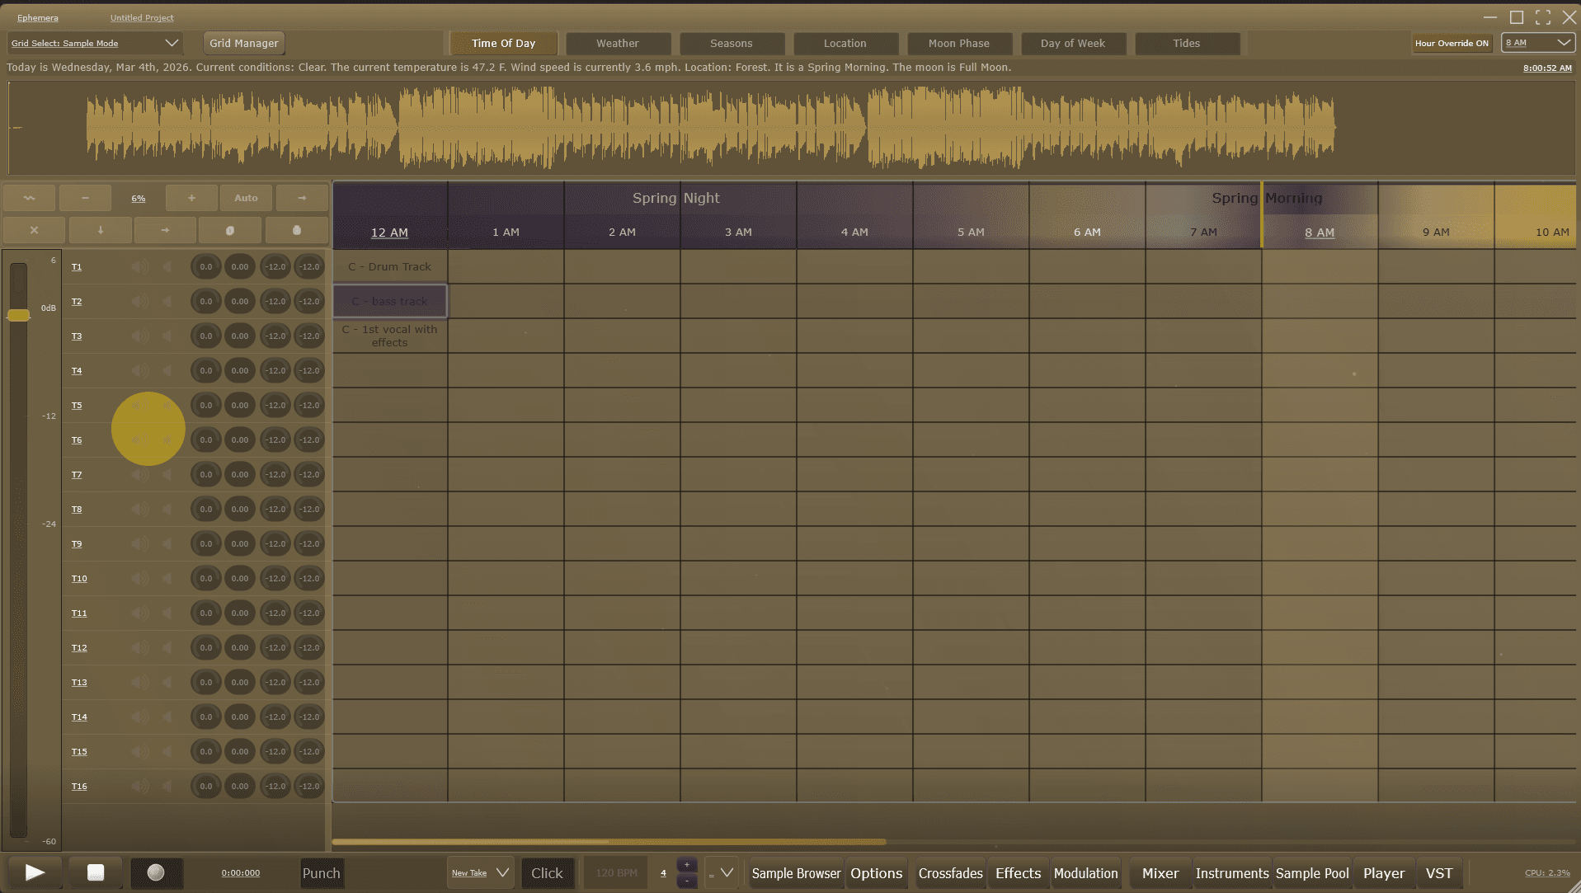The image size is (1581, 893).
Task: Click the waveform icon button above tracks
Action: tap(30, 198)
